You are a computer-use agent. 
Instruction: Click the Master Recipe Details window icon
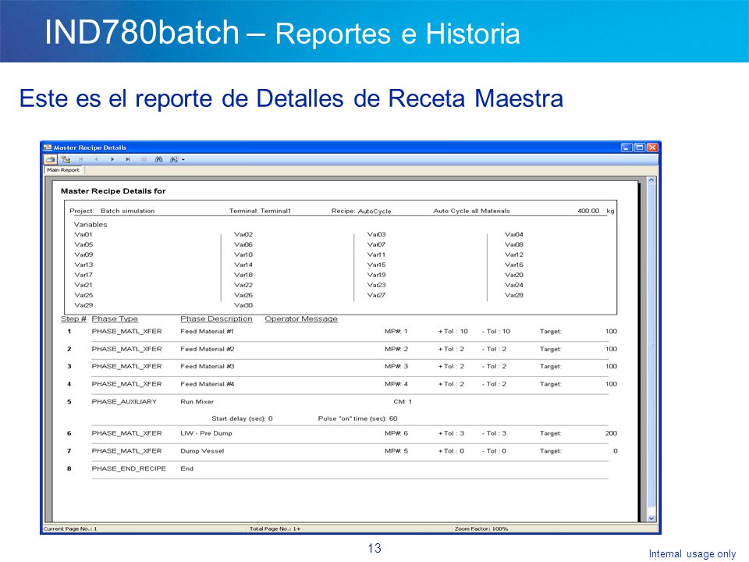coord(48,148)
